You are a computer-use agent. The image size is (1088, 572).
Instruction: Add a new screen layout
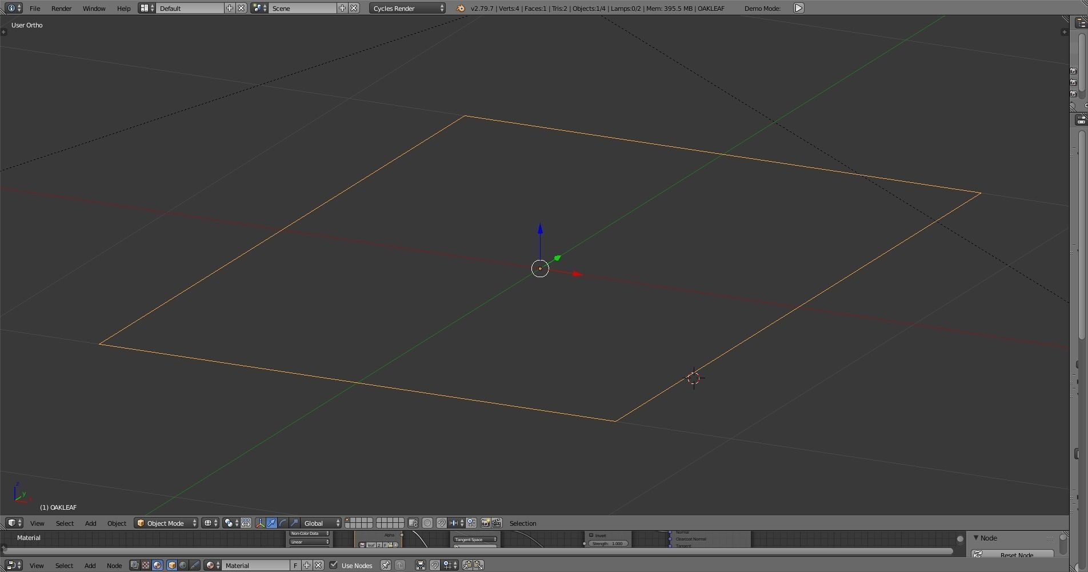coord(230,8)
